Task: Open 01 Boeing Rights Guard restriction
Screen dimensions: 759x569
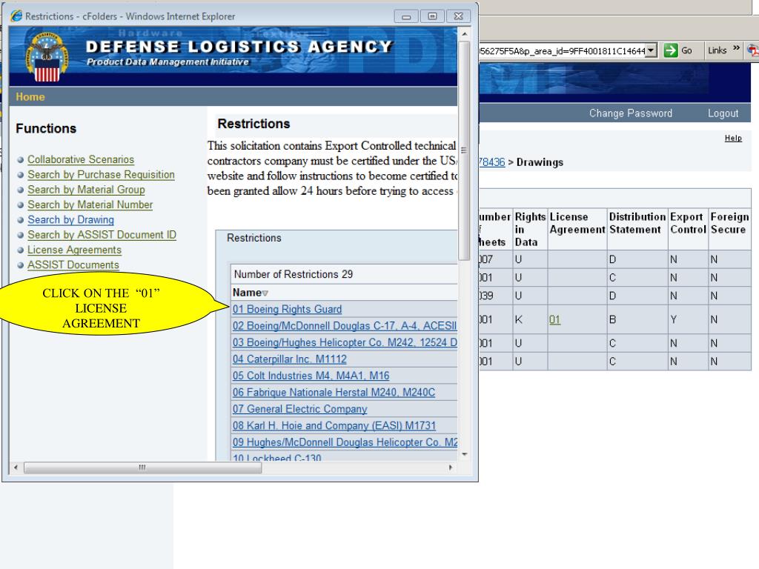Action: pos(287,309)
